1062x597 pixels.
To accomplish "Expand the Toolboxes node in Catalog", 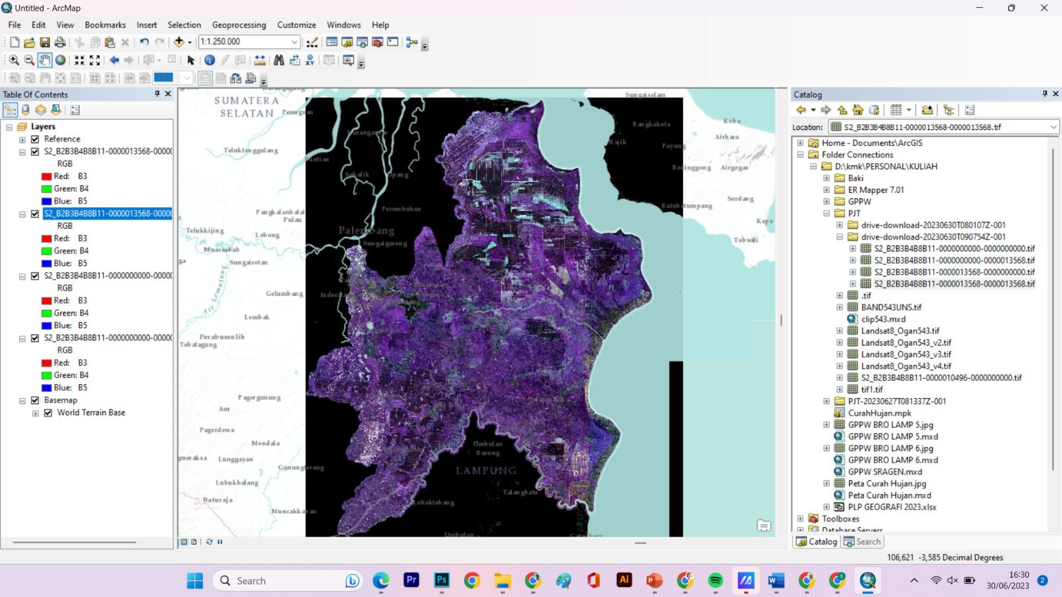I will pyautogui.click(x=800, y=519).
